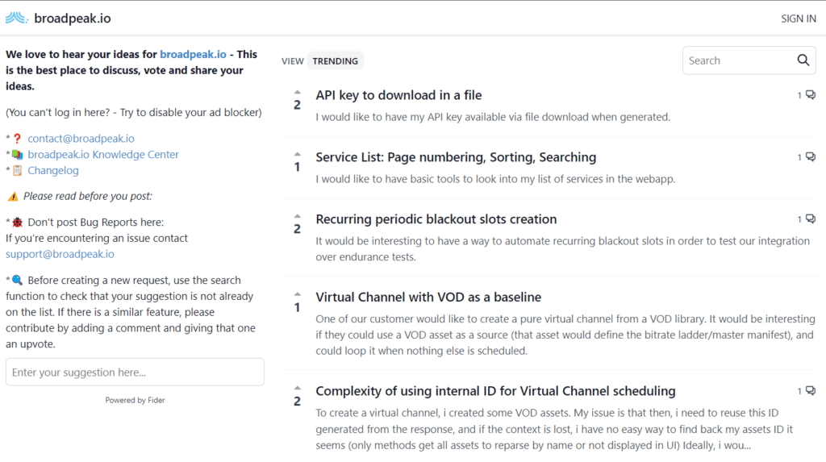The width and height of the screenshot is (826, 462).
Task: Upvote 'Complexity of using internal ID' post
Action: tap(297, 389)
